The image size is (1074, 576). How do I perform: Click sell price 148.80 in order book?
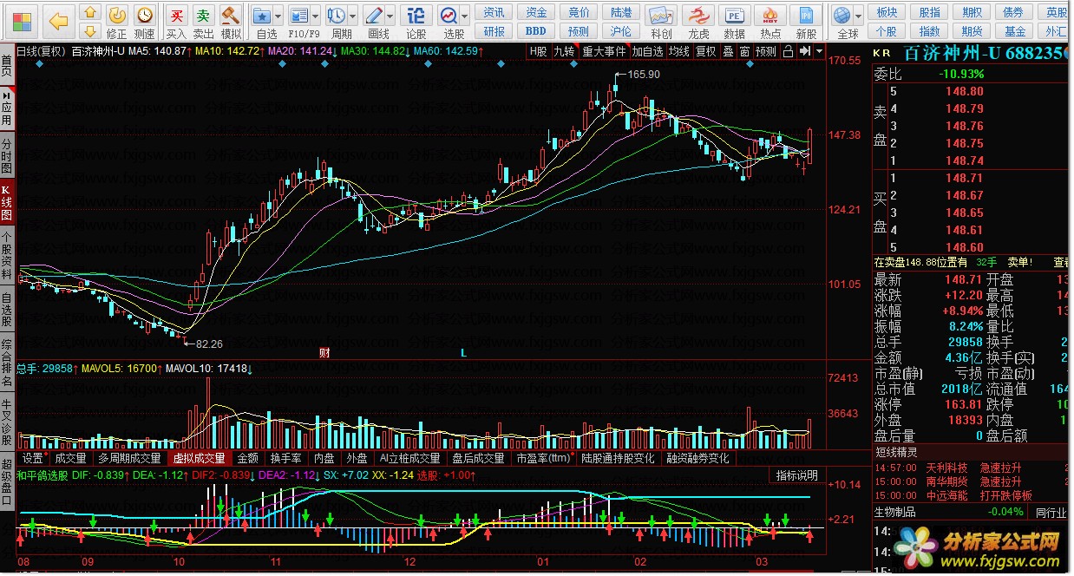click(964, 91)
